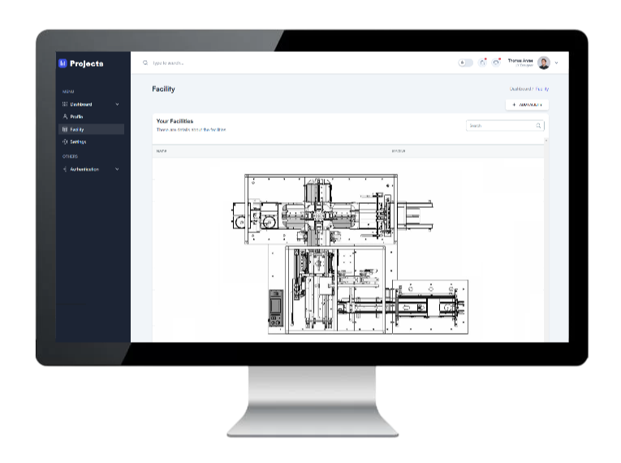Open the notifications bell icon
621x463 pixels.
pos(482,63)
